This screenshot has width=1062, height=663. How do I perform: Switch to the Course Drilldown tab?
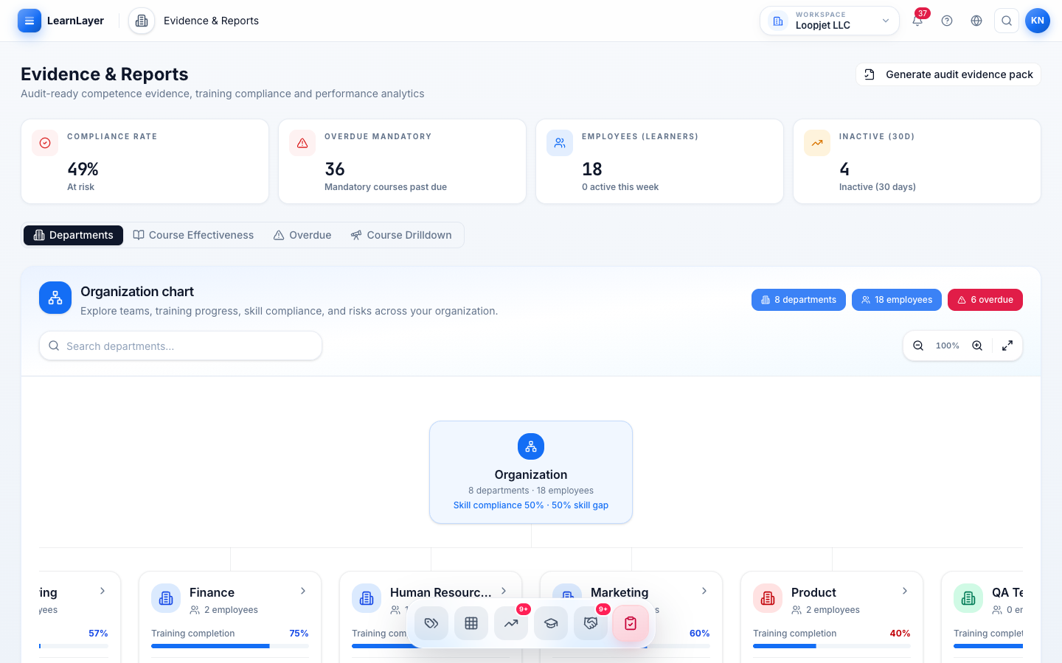401,235
